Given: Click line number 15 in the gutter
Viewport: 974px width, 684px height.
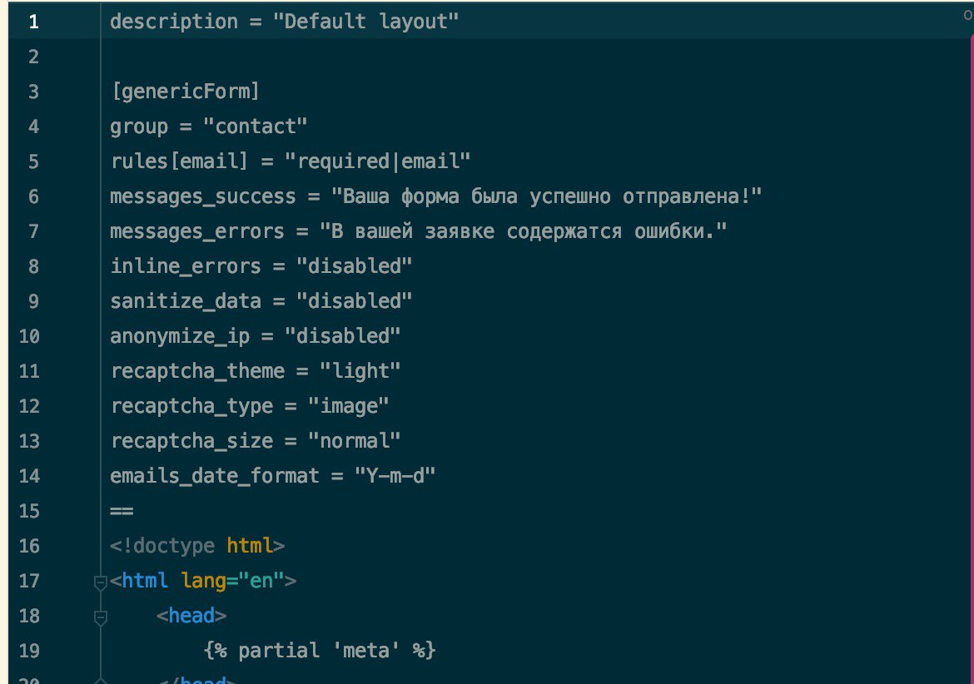Looking at the screenshot, I should tap(29, 512).
